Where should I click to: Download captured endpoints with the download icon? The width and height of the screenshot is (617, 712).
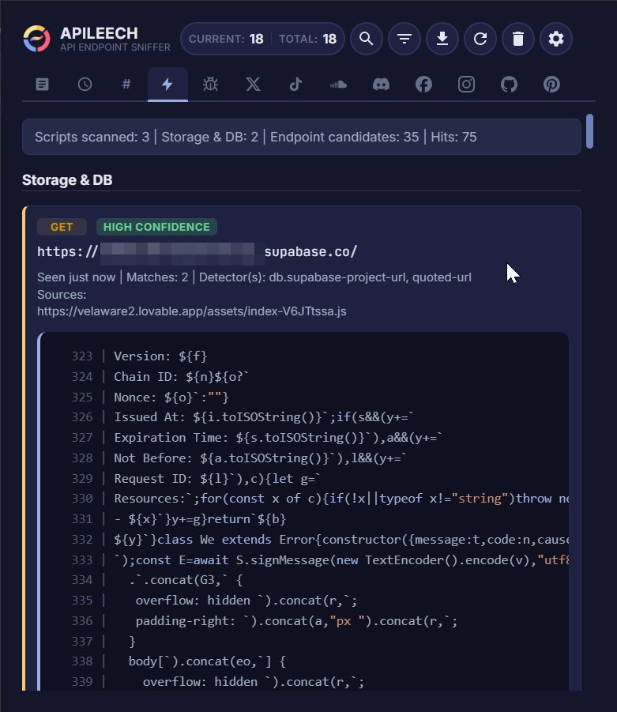pyautogui.click(x=442, y=39)
